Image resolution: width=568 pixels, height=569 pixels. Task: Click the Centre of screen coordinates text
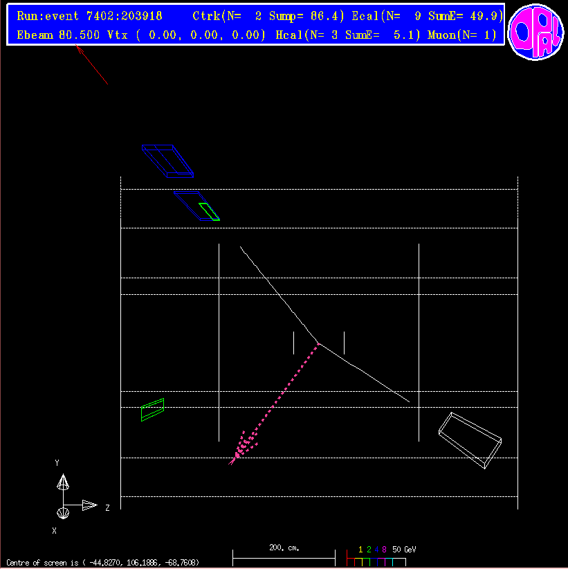pos(102,563)
